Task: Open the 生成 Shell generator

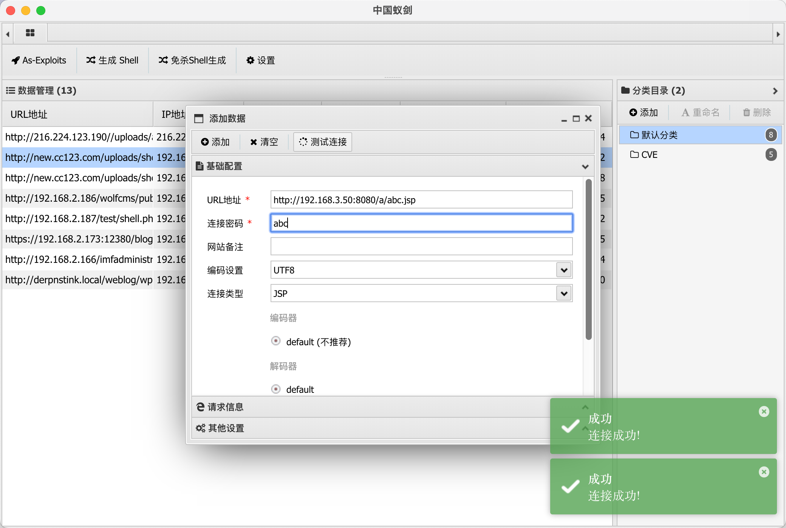Action: coord(112,60)
